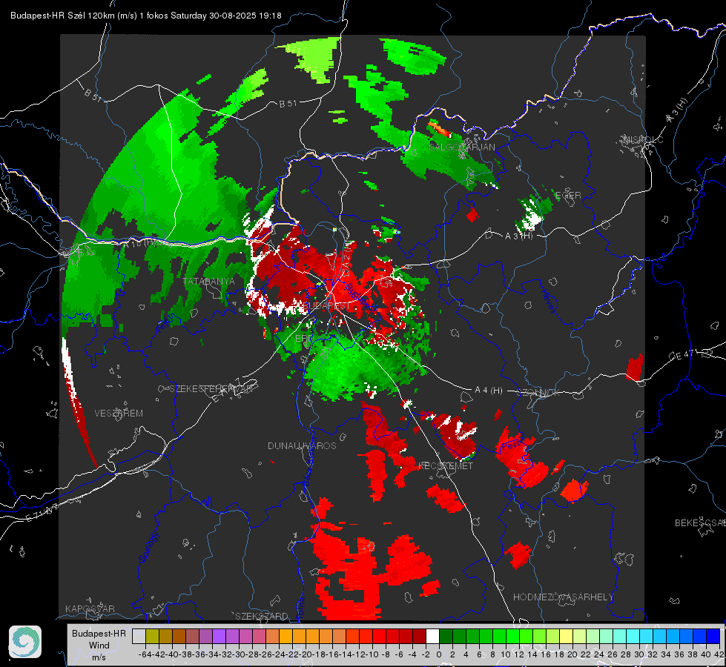This screenshot has height=667, width=726.
Task: Click the swirl logo icon beside the legend
Action: click(x=25, y=642)
